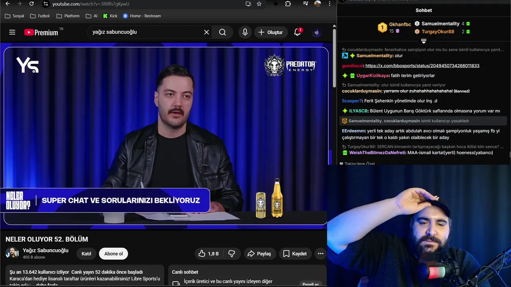Subscribe with the Abone ol button
Screen dimensions: 511x287
[x=113, y=254]
